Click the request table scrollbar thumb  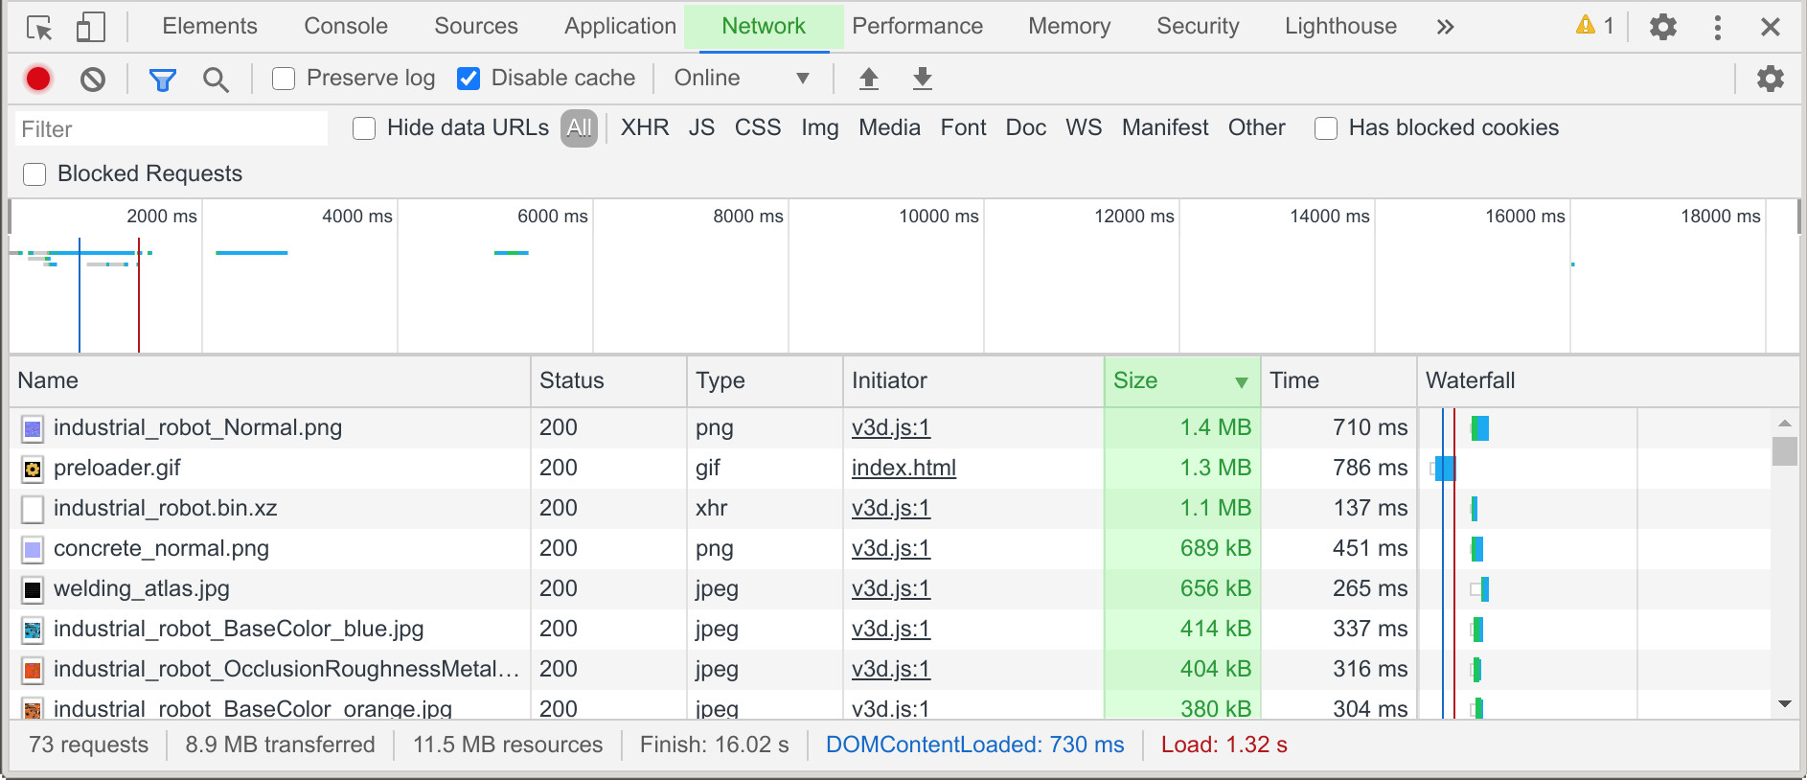click(1784, 451)
